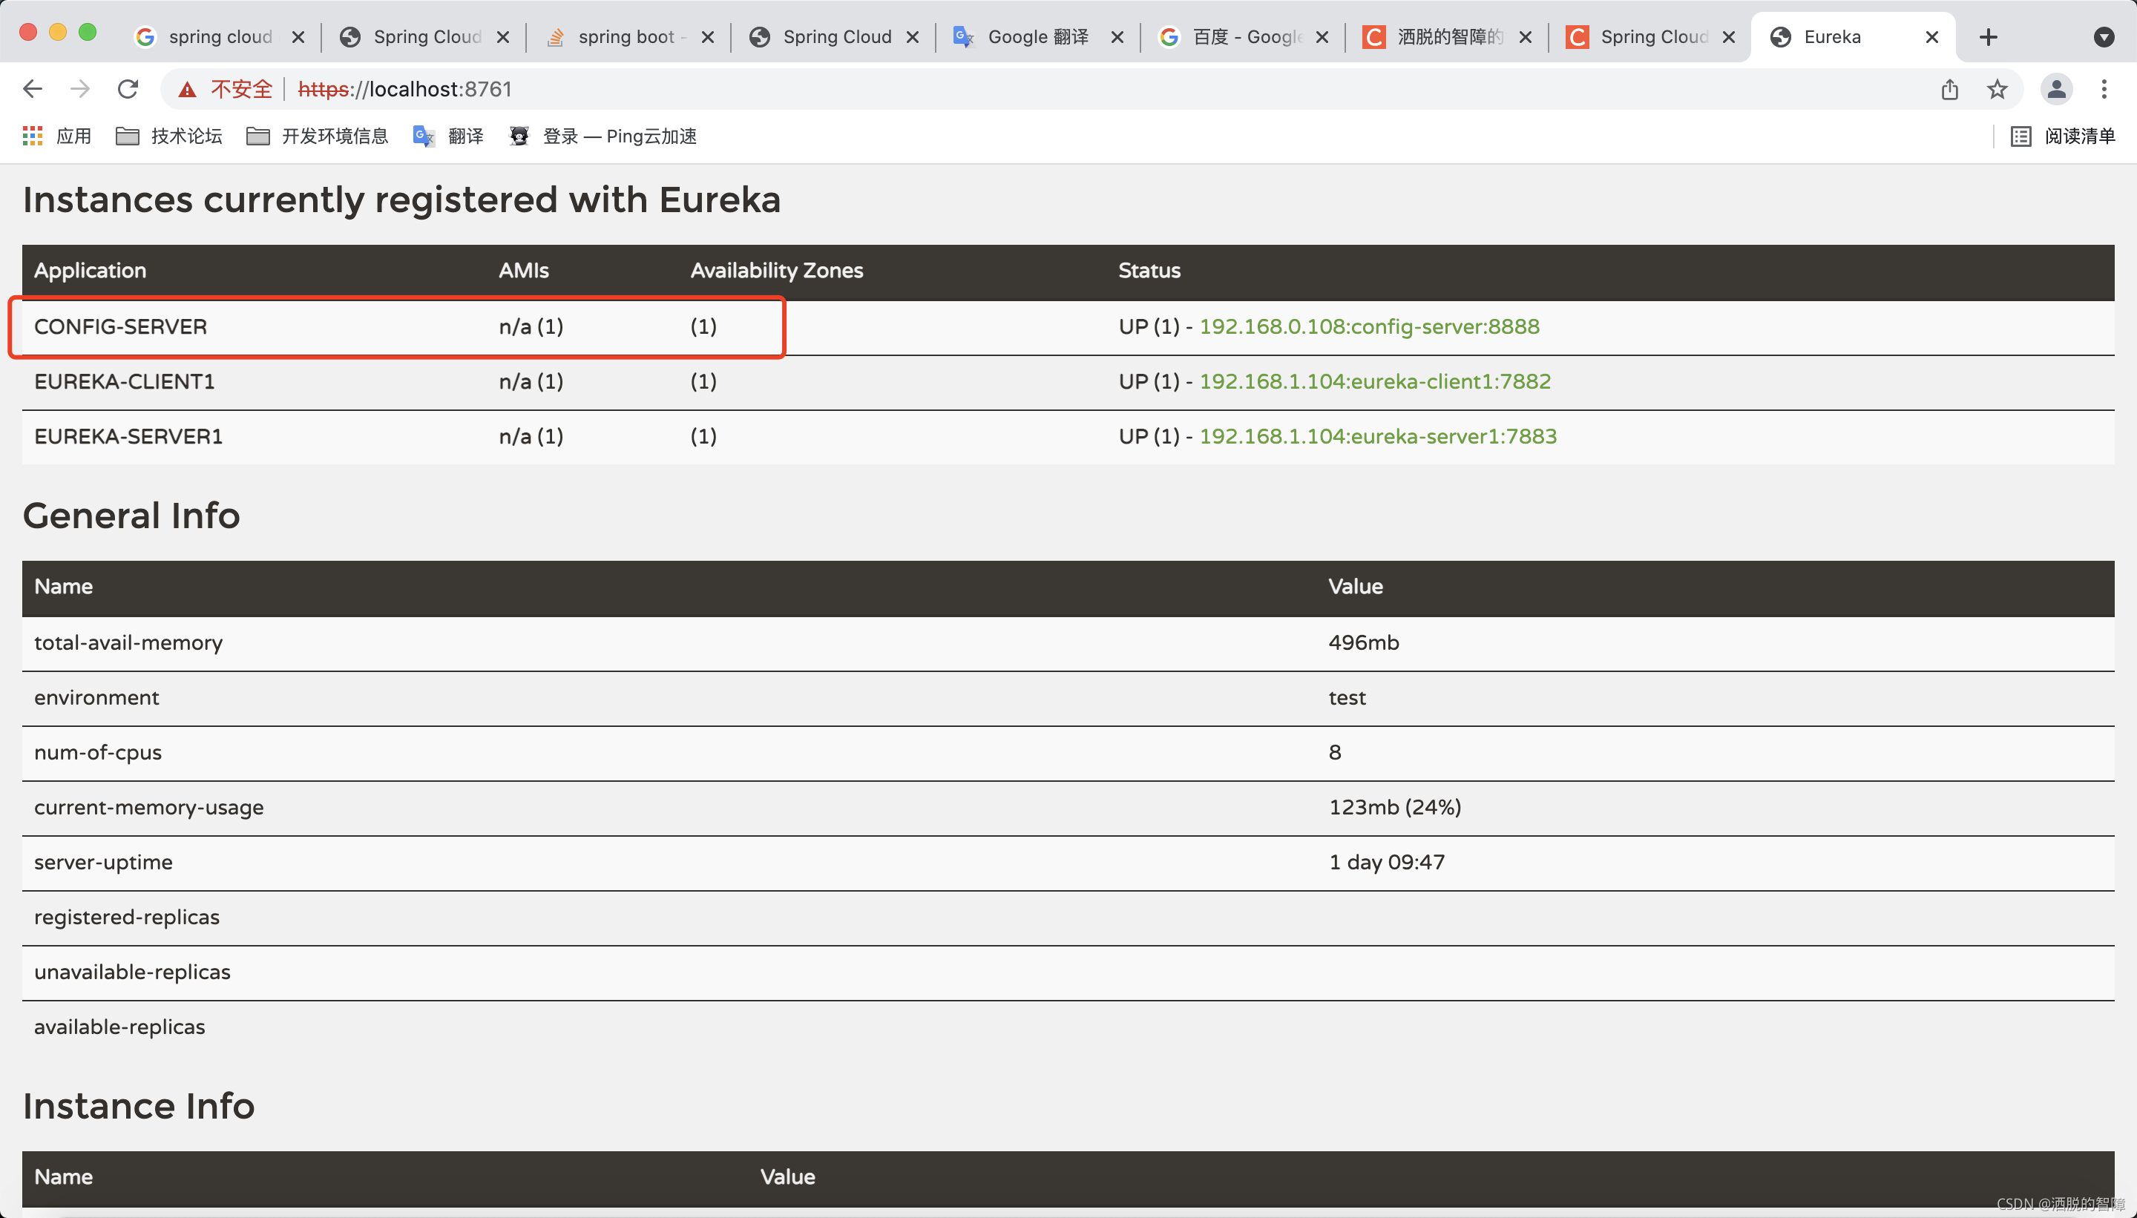
Task: Bookmark this page with star icon
Action: [x=1998, y=89]
